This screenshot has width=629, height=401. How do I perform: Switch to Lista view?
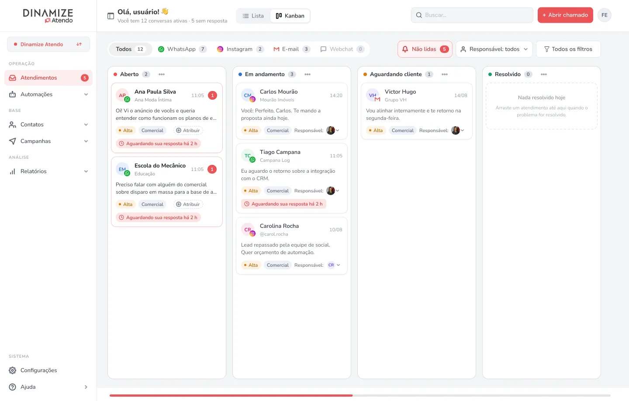point(253,16)
